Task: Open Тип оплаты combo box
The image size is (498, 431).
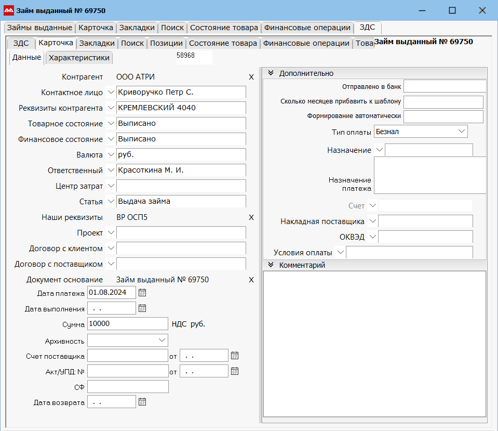Action: (x=421, y=132)
